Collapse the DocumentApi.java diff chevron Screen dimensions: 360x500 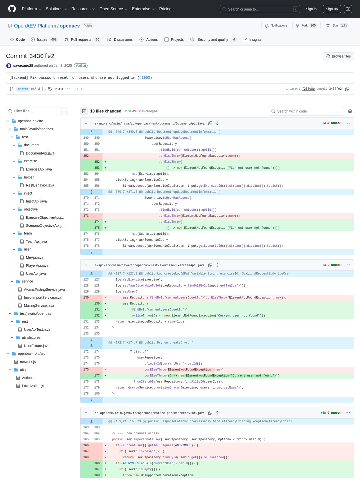point(86,123)
